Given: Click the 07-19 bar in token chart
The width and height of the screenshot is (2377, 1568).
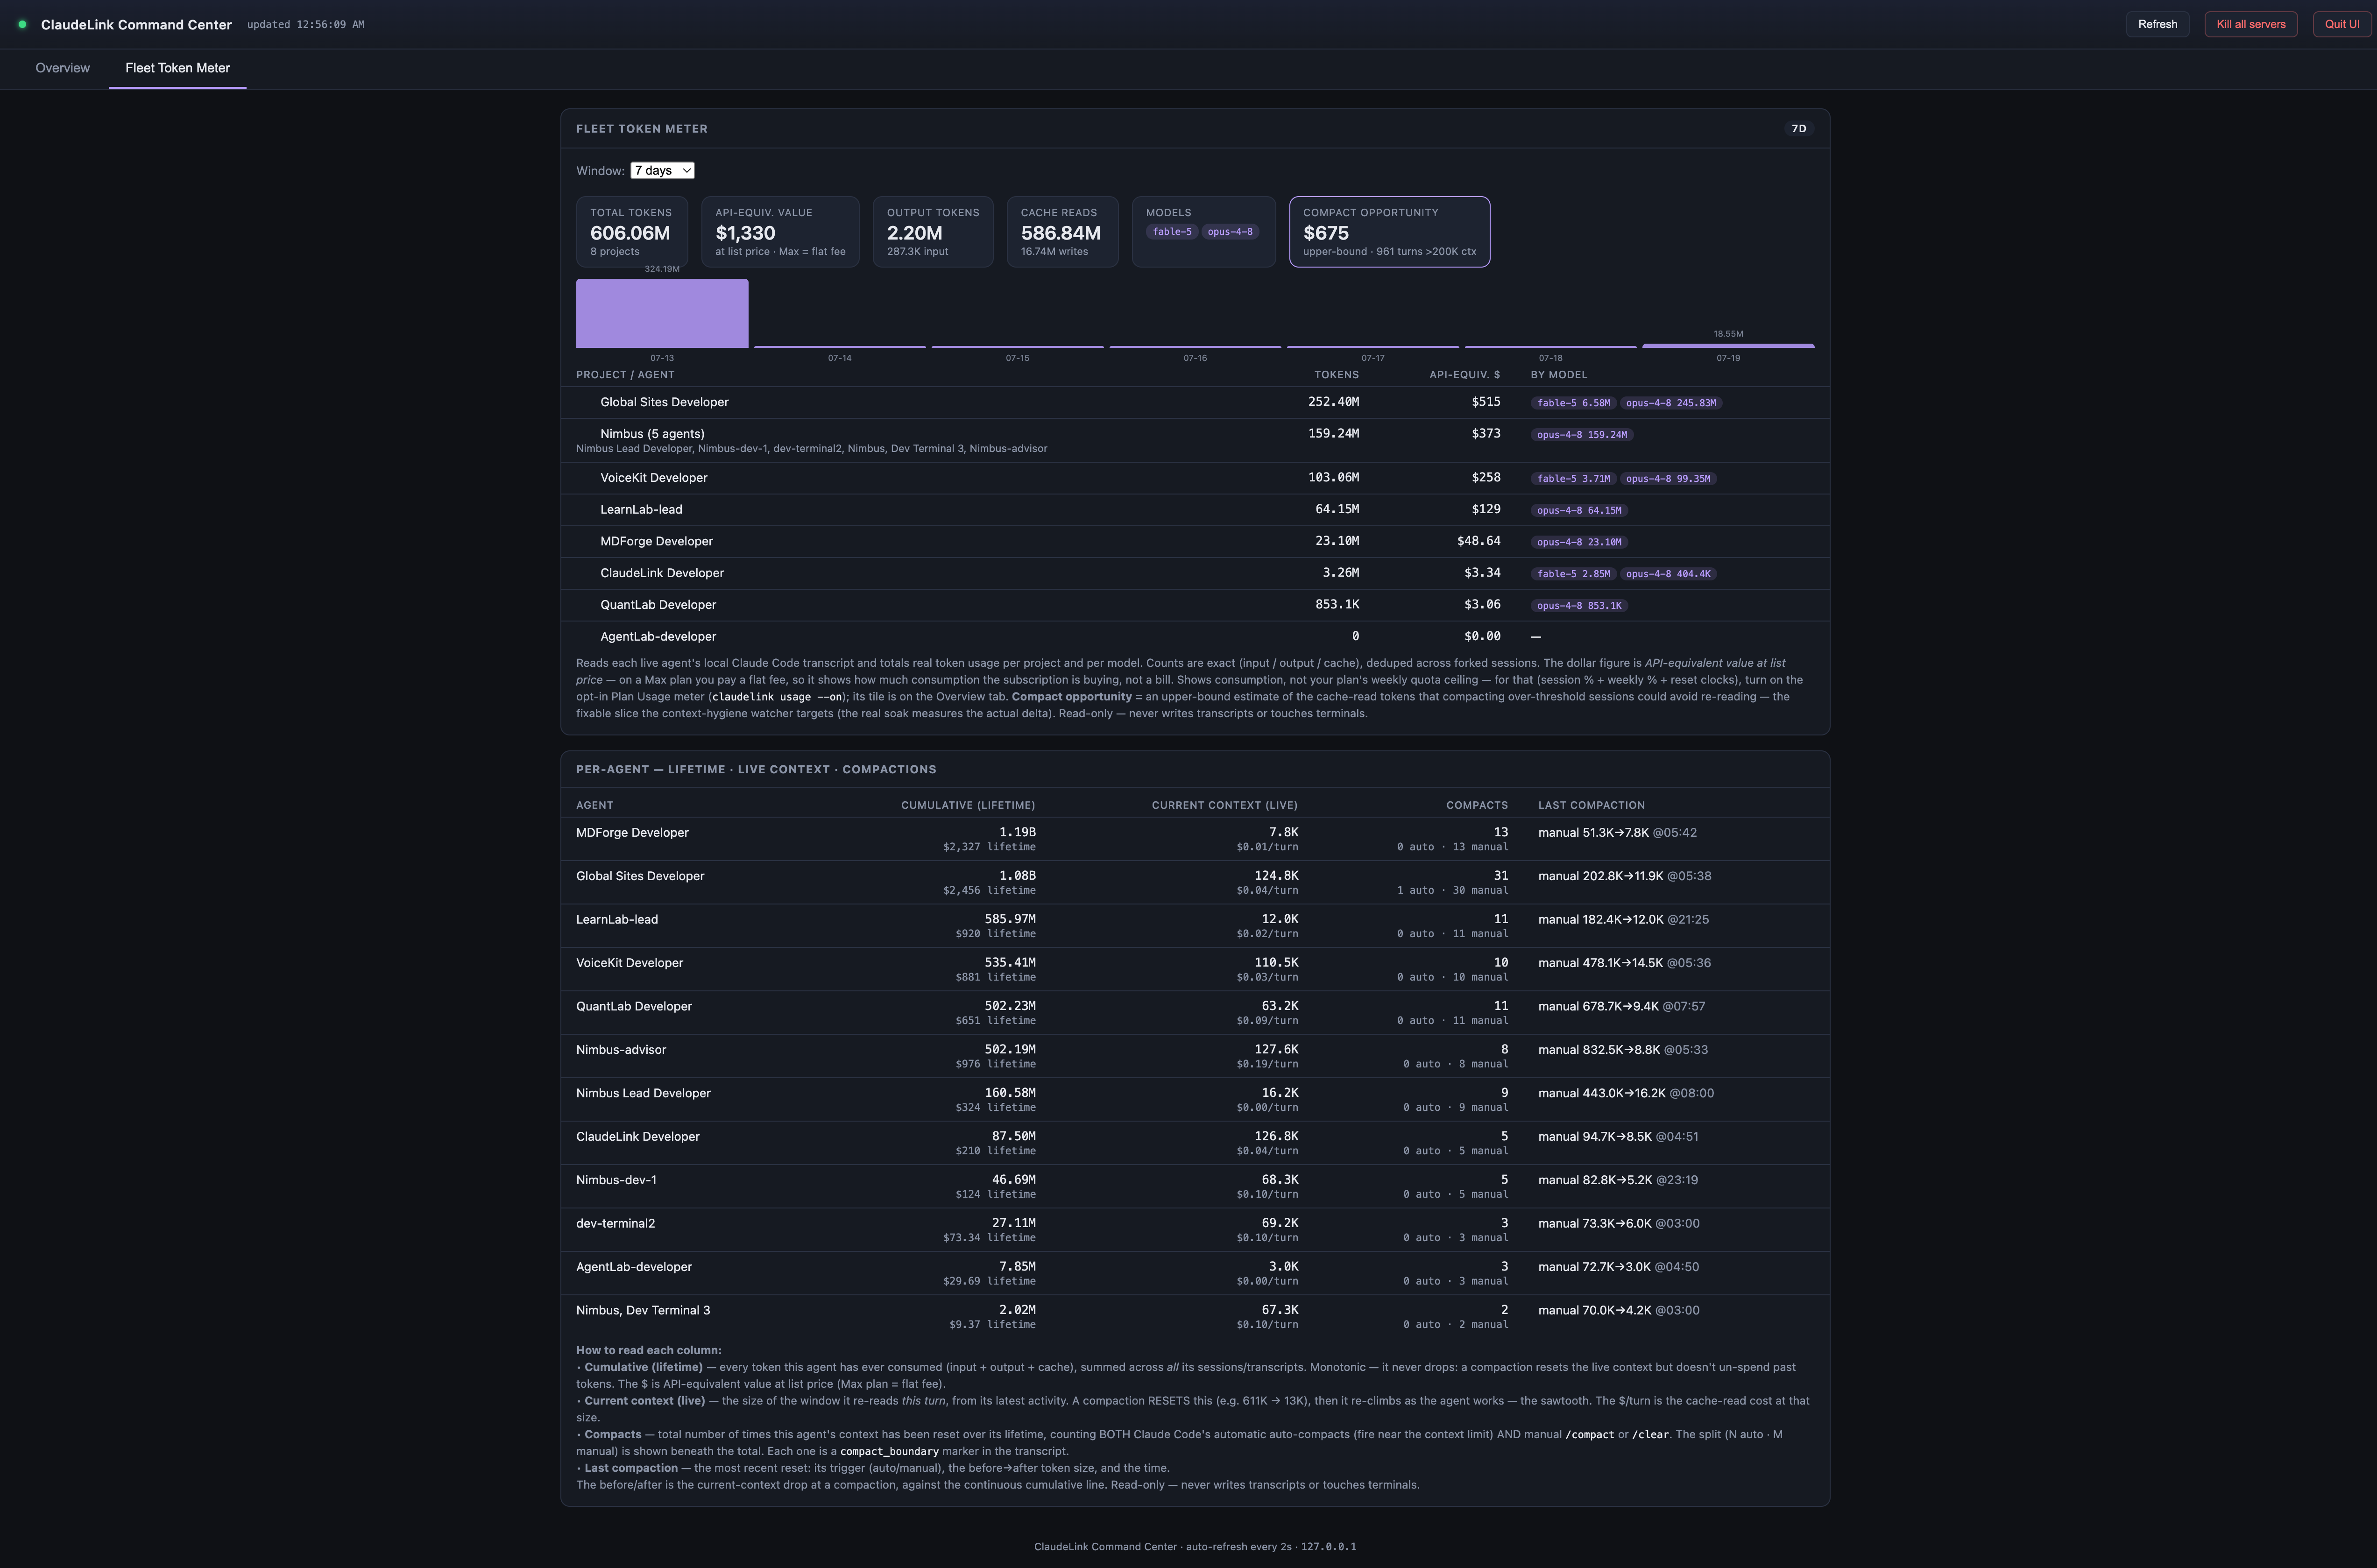Looking at the screenshot, I should click(1728, 345).
